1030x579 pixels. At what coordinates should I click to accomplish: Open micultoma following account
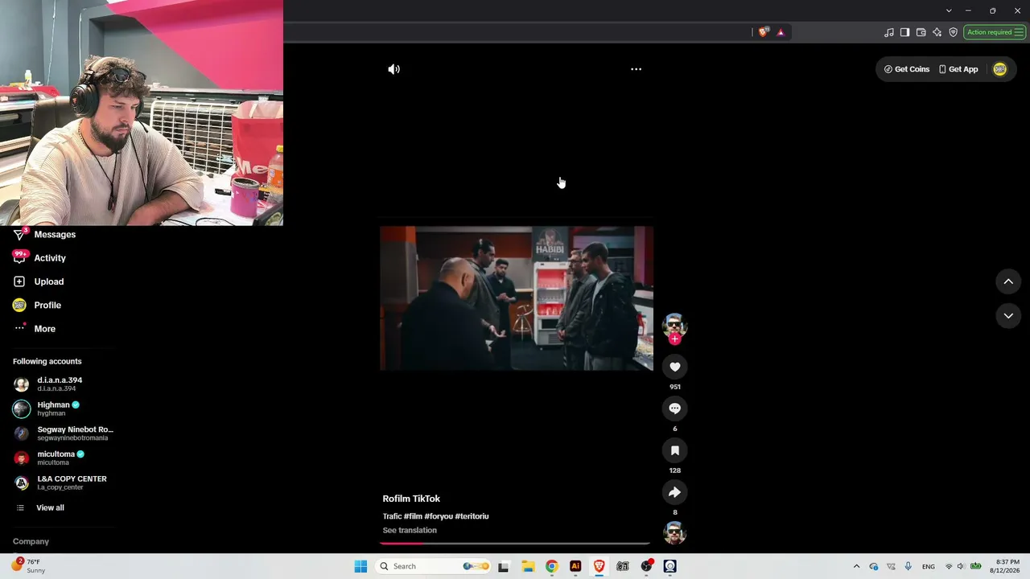point(49,458)
